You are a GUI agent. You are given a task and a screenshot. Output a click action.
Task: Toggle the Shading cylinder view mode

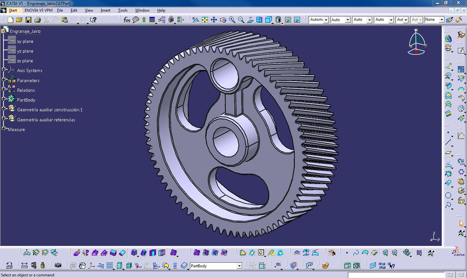click(278, 20)
